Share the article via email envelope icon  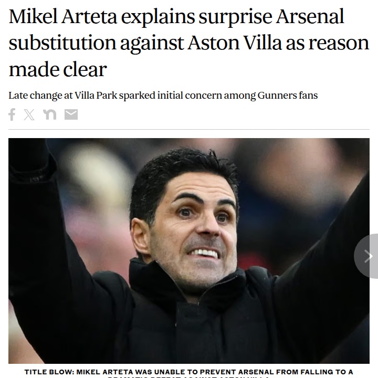(71, 114)
